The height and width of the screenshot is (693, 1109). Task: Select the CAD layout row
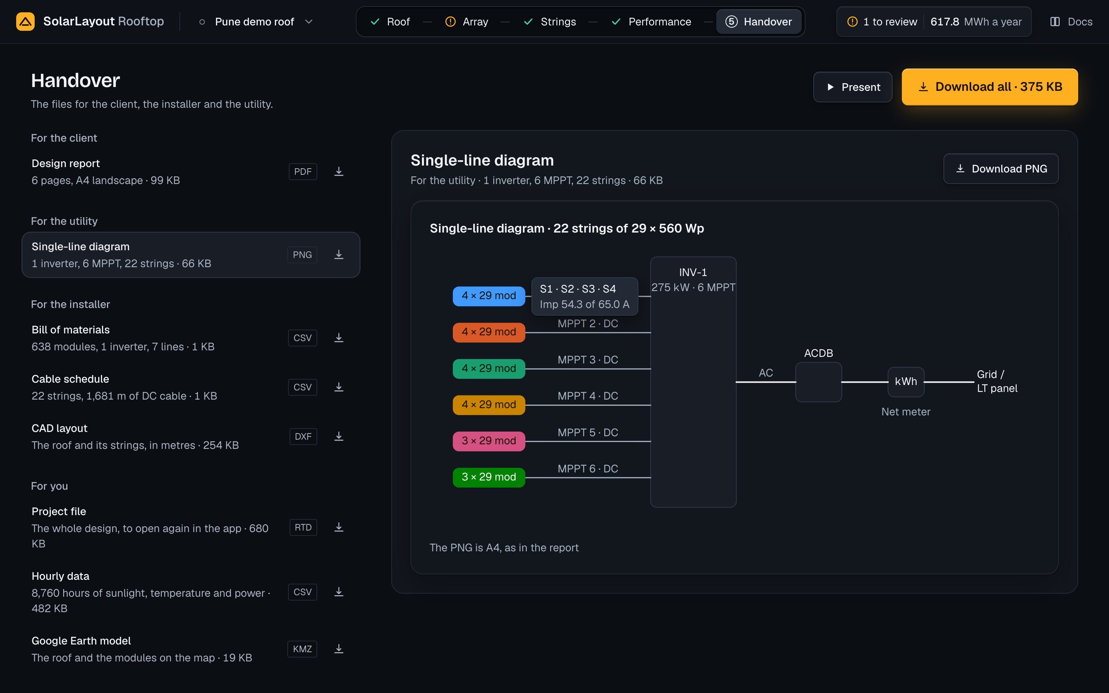191,437
